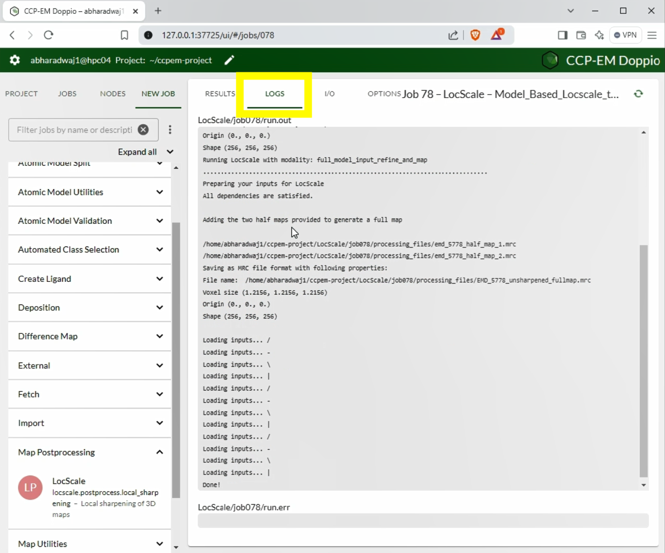
Task: Expand Automated Class Selection category
Action: (x=89, y=250)
